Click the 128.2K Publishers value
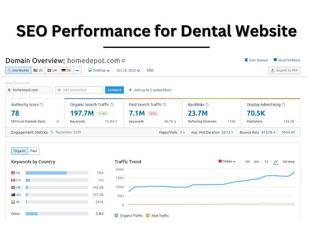Viewport: 313px width, 235px height. [x=289, y=121]
